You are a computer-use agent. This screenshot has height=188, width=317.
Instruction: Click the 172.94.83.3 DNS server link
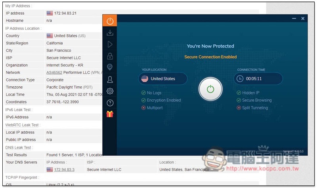(x=64, y=170)
